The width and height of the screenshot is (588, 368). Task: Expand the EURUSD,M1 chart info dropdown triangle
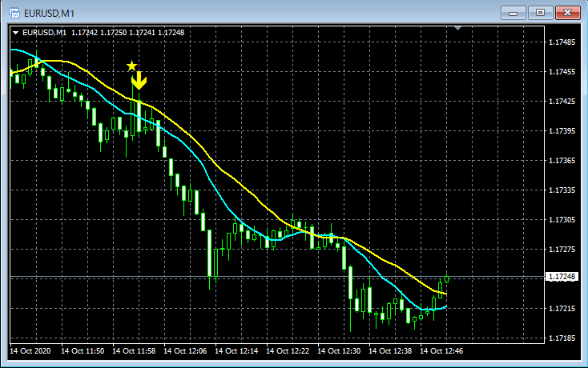[x=16, y=33]
